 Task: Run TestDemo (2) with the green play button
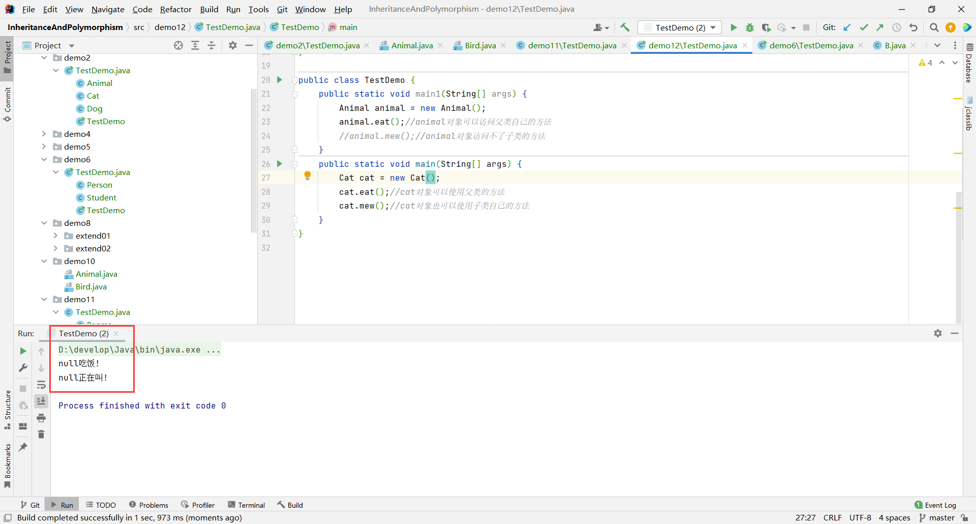tap(734, 27)
